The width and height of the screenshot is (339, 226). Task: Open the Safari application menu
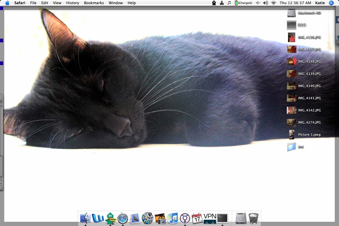click(20, 3)
